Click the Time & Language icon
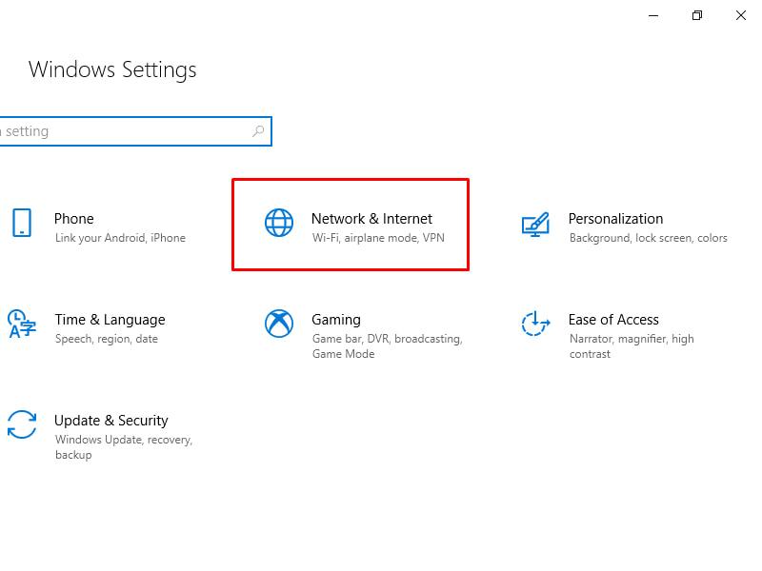The width and height of the screenshot is (762, 571). pos(21,324)
